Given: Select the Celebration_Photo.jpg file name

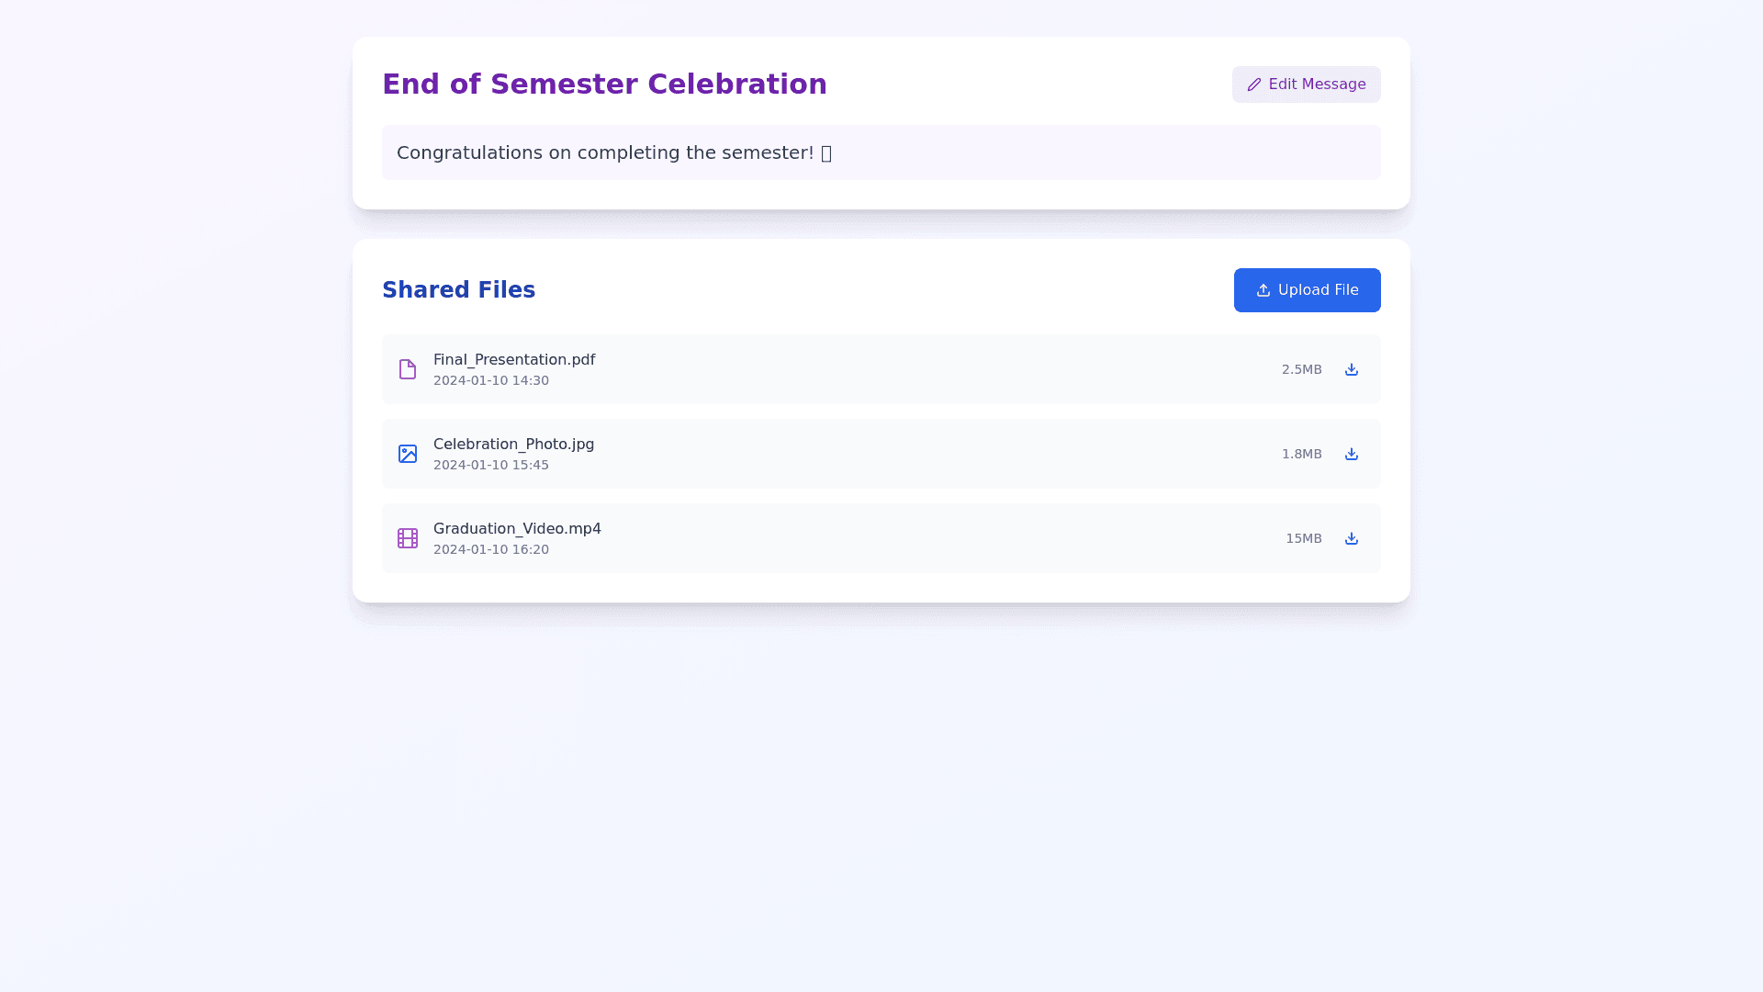Looking at the screenshot, I should [513, 445].
